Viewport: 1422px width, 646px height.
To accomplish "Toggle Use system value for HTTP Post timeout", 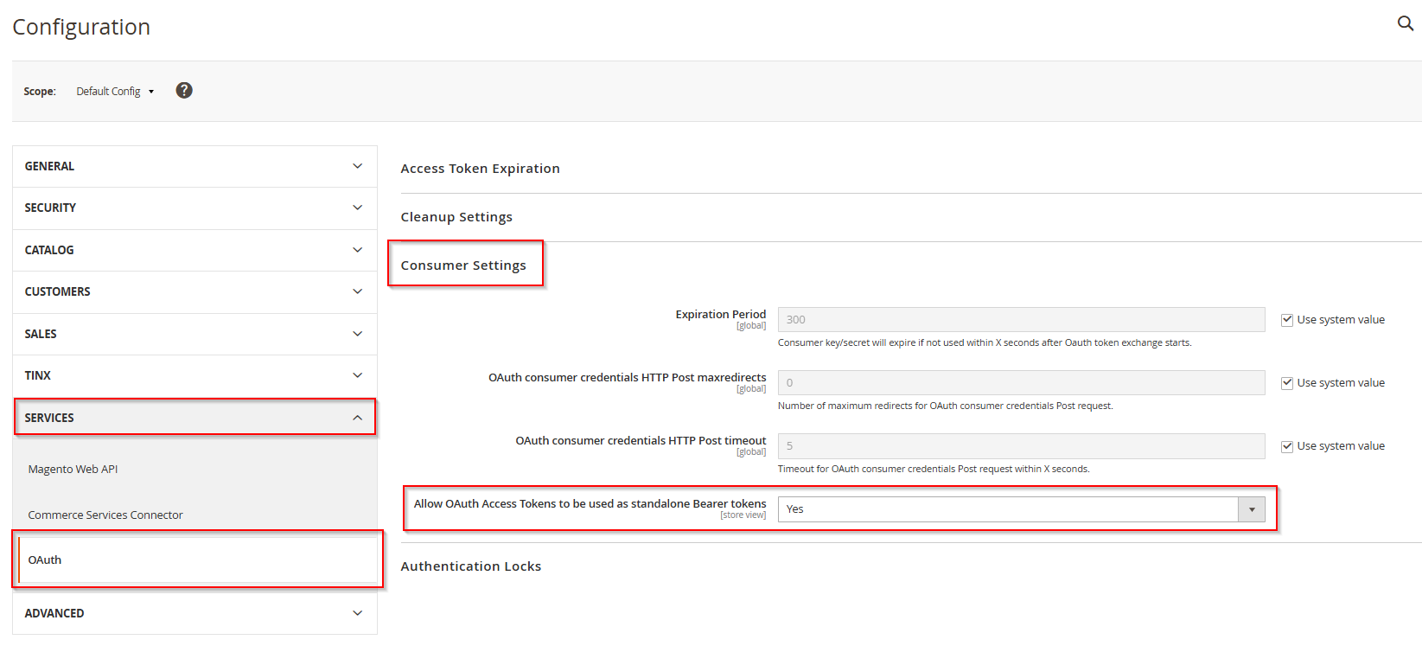I will [x=1287, y=446].
